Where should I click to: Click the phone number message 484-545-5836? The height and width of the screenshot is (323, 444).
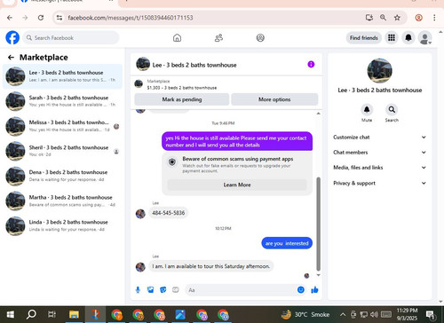click(x=168, y=213)
